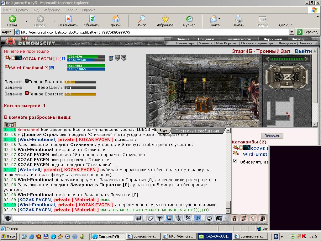Click info icon next to KOZAK EVGEN [11]
321x241 pixels.
point(64,59)
